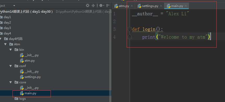This screenshot has height=102, width=225.
Task: Open atm.py in the project tree
Action: 29,61
